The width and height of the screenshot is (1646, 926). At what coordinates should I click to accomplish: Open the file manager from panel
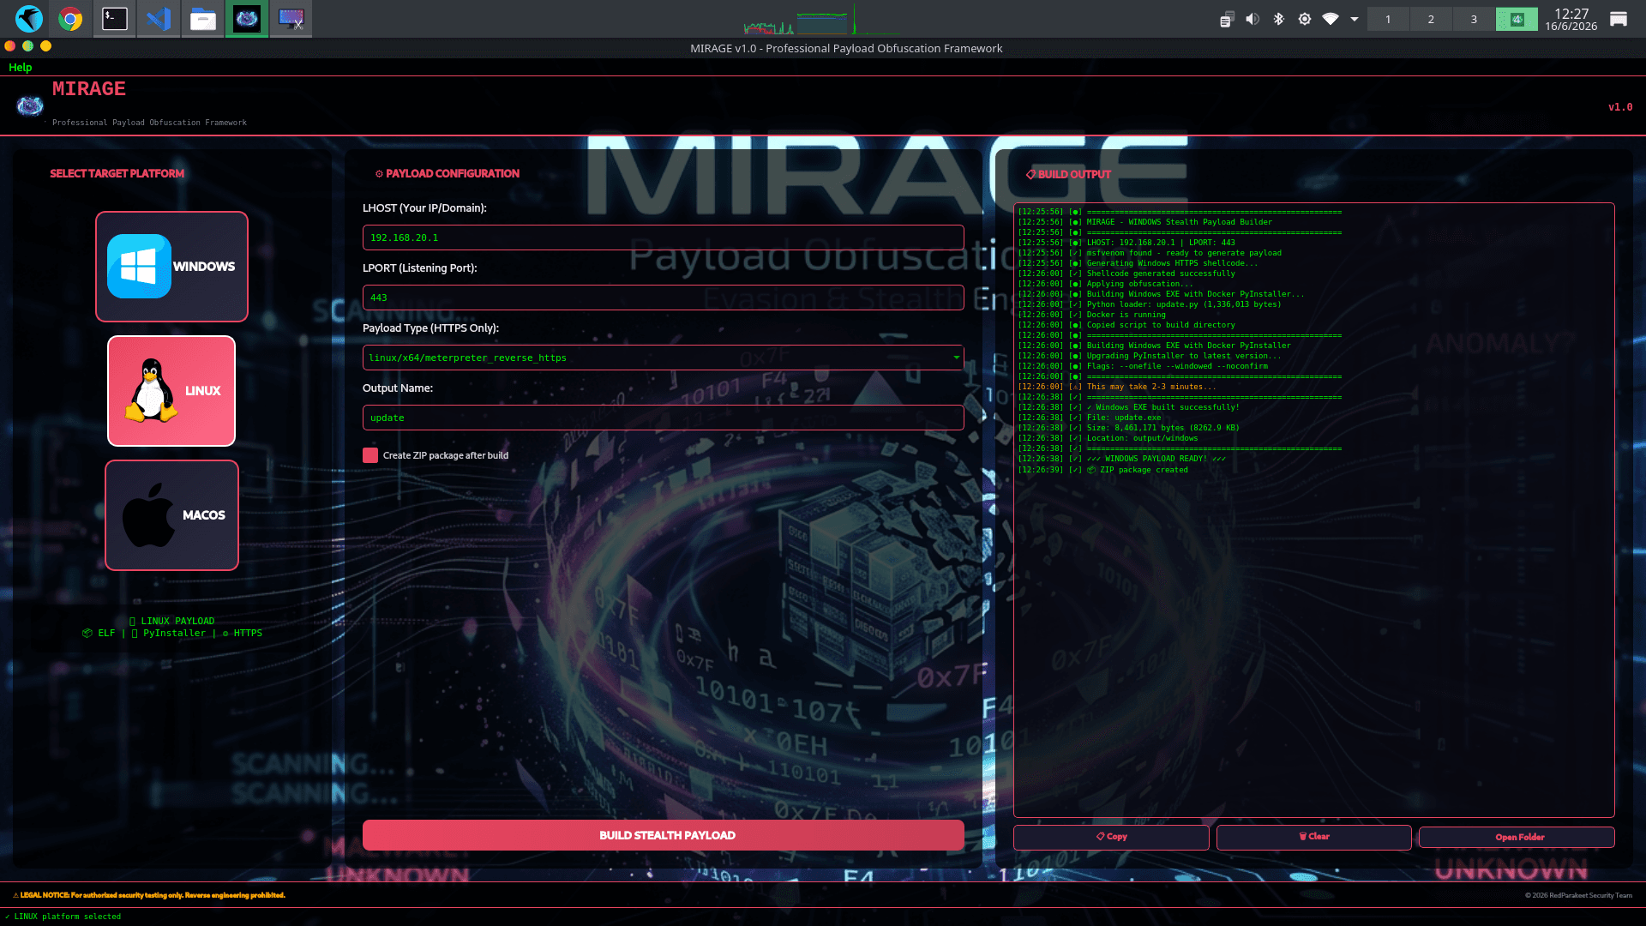[203, 19]
